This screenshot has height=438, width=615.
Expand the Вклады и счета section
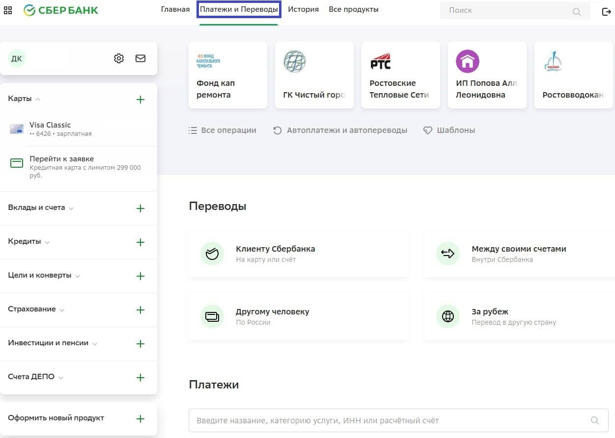click(41, 208)
